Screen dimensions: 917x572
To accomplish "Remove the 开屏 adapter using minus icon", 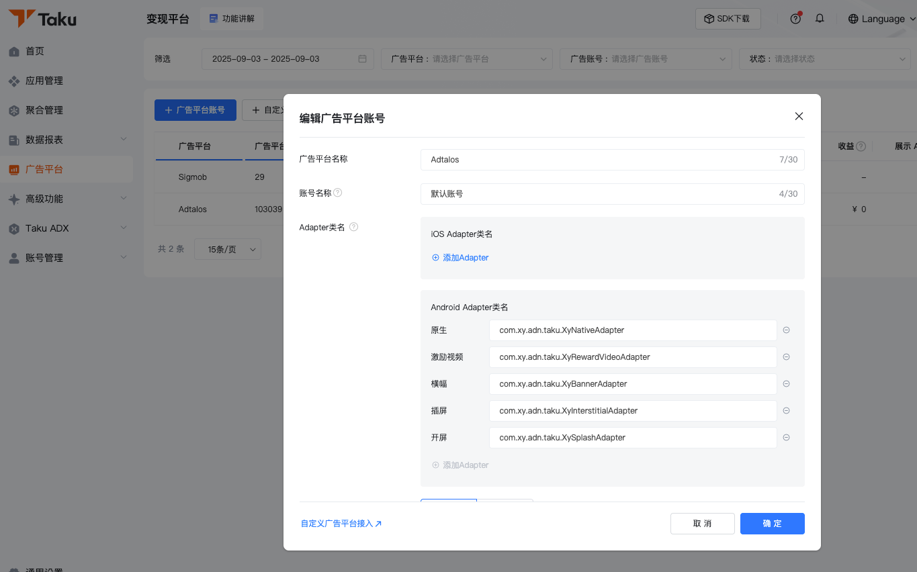I will (786, 438).
